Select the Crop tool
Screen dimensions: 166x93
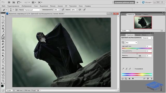3,29
